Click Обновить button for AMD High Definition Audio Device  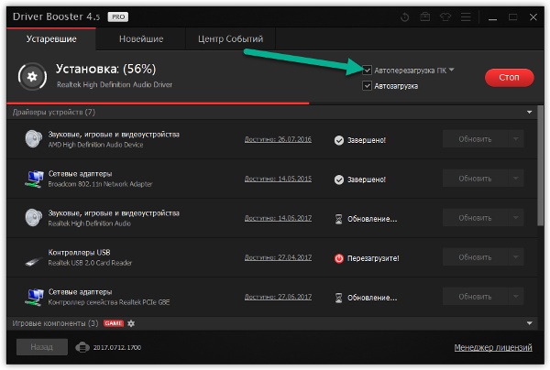click(475, 139)
